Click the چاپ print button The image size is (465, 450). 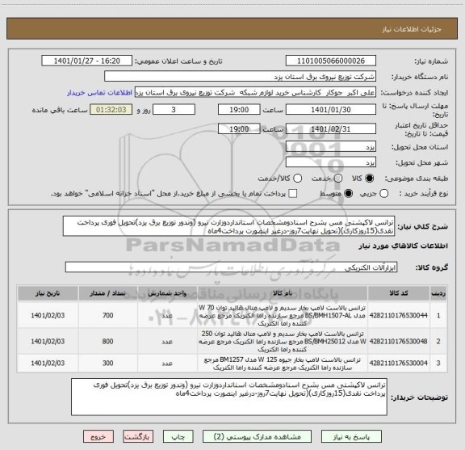tap(178, 436)
